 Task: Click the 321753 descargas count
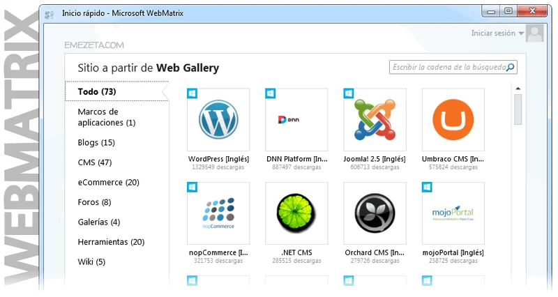click(x=218, y=261)
